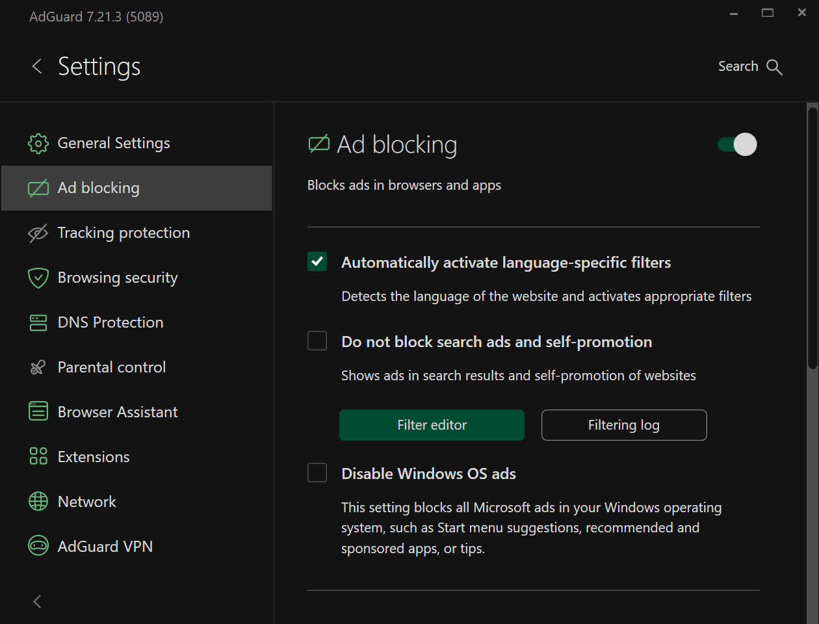
Task: Open the Filtering log
Action: coord(624,425)
